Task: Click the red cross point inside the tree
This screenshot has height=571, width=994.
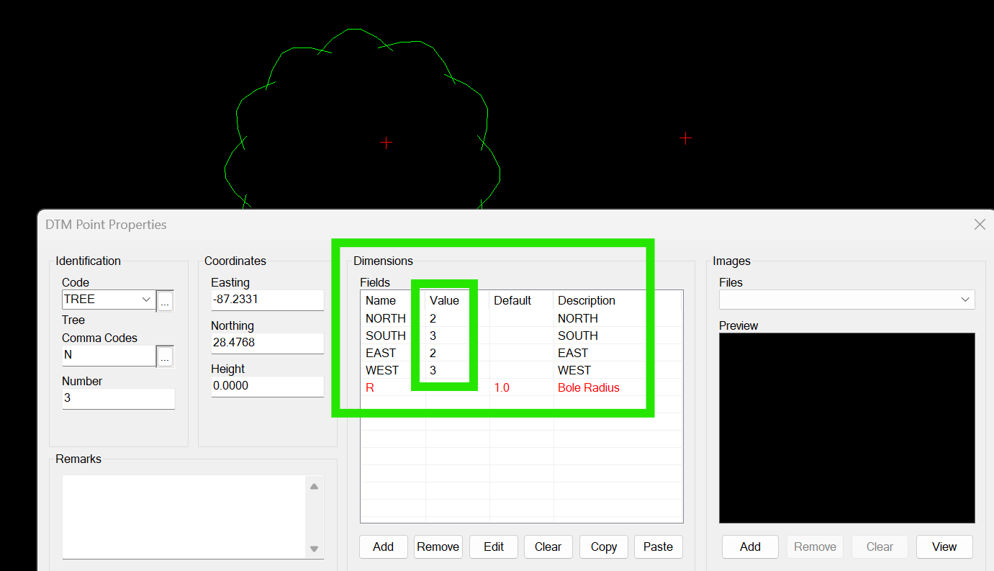Action: 386,143
